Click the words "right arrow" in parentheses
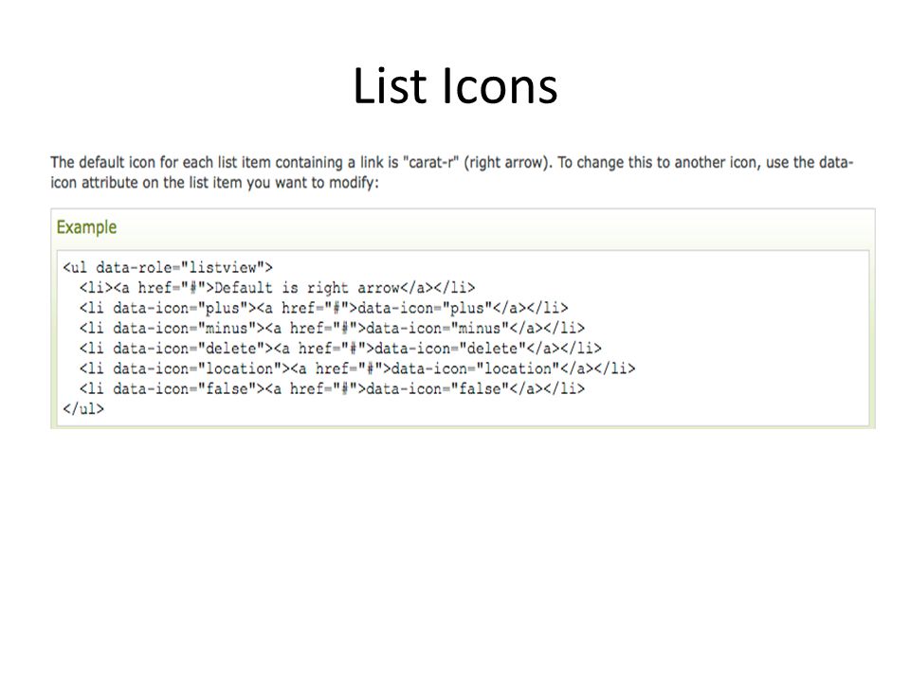This screenshot has height=682, width=910. click(506, 162)
